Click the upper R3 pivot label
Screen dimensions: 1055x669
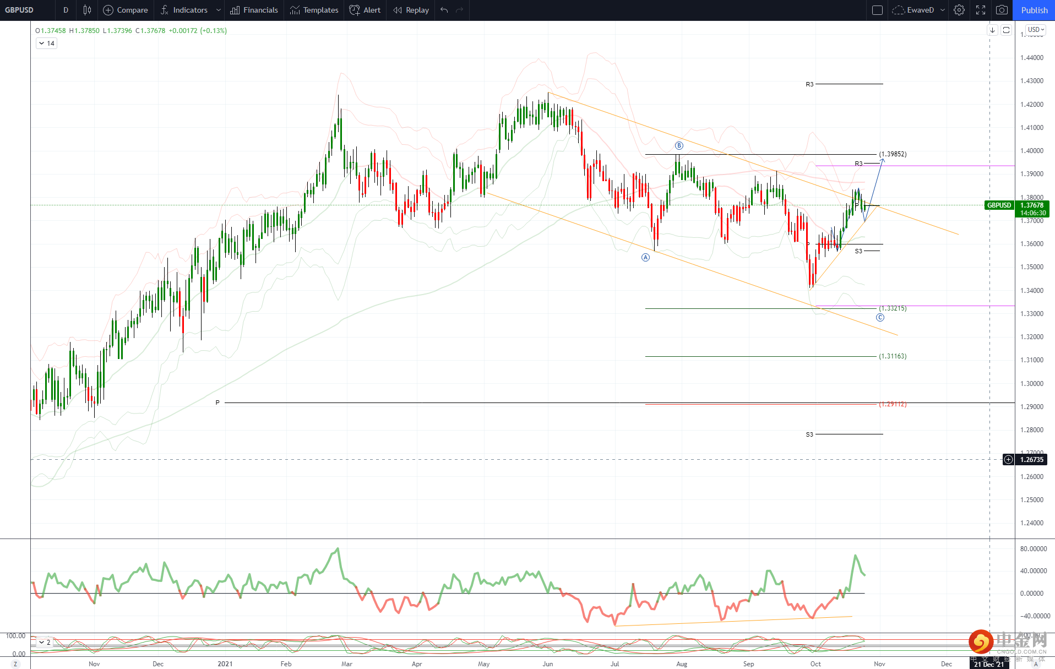[x=809, y=84]
